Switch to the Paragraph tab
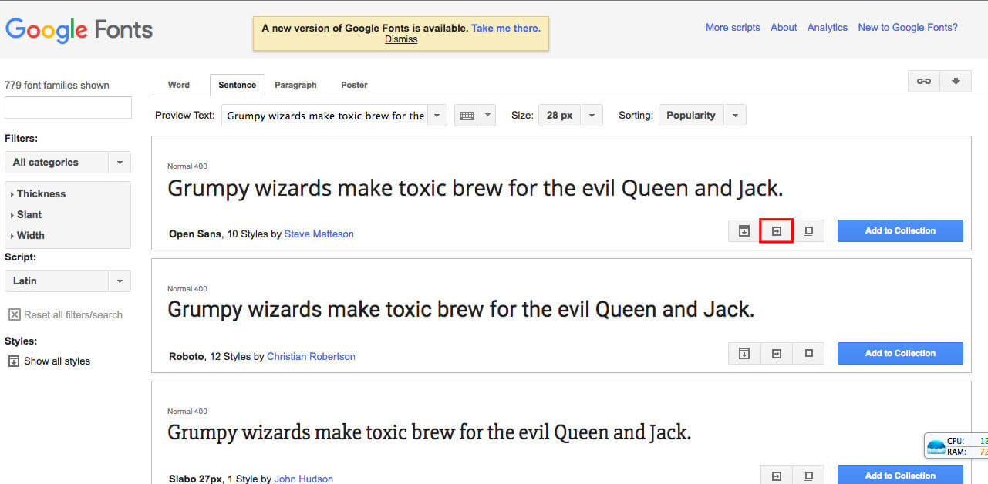 tap(295, 85)
